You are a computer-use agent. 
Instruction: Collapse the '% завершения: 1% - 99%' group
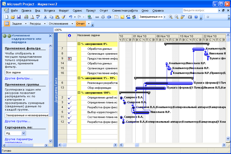pos(79,78)
